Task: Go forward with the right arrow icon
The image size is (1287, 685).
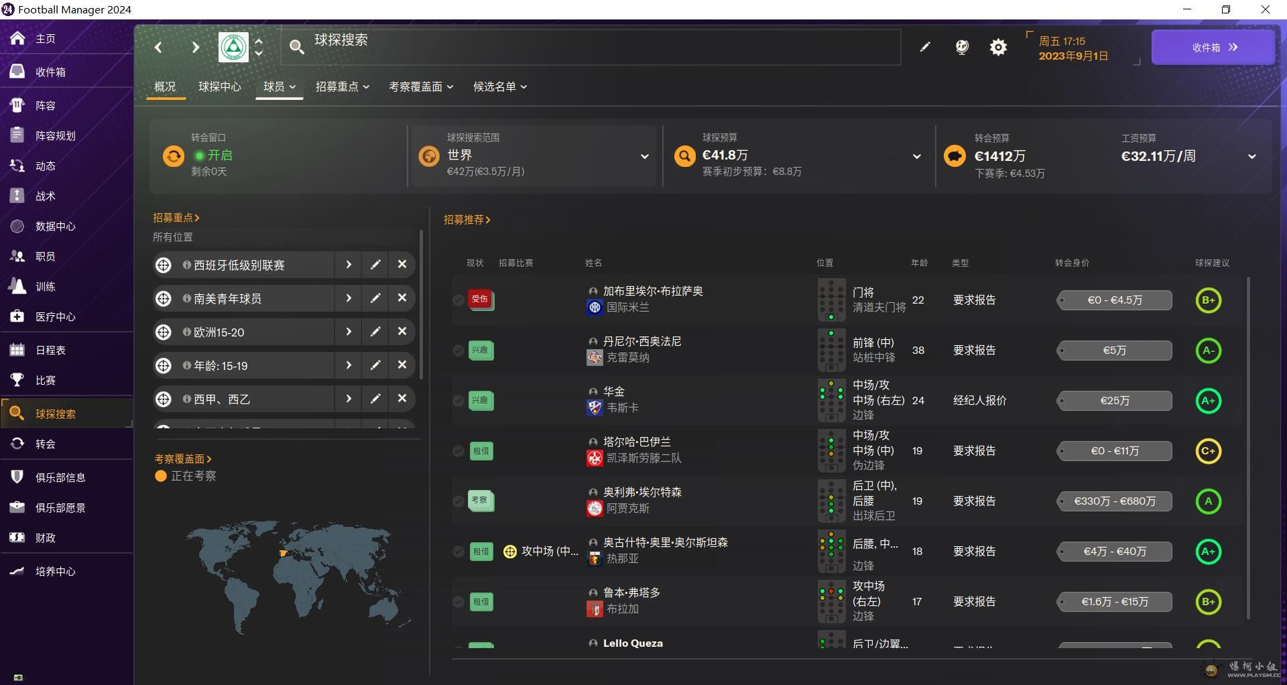Action: tap(195, 48)
